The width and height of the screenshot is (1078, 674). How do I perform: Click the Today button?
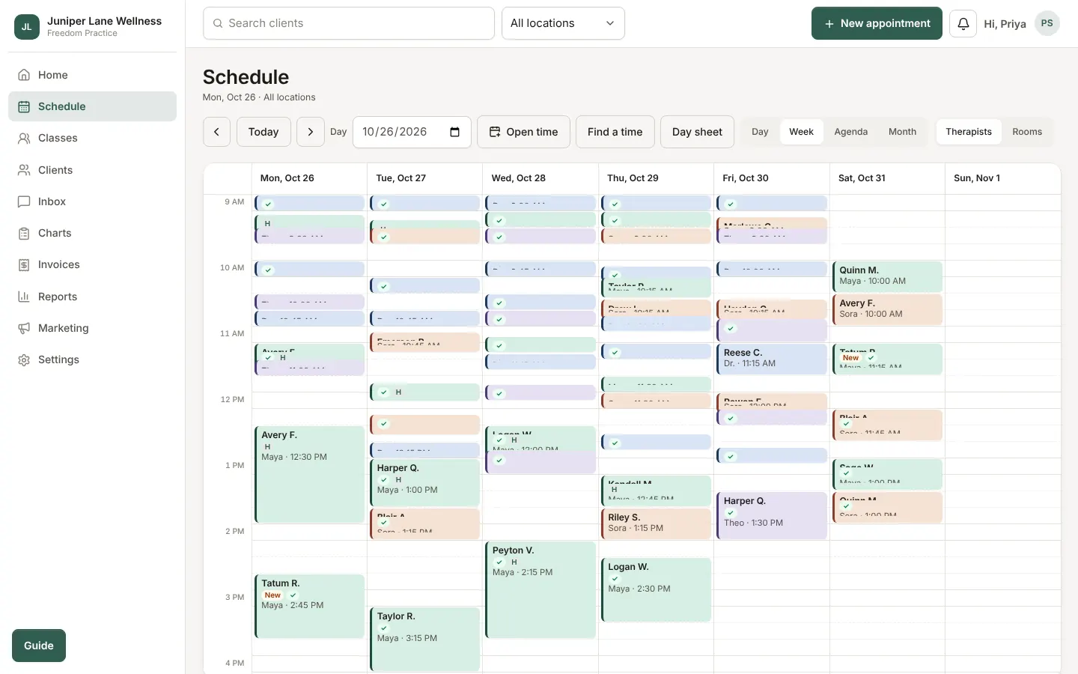tap(264, 132)
